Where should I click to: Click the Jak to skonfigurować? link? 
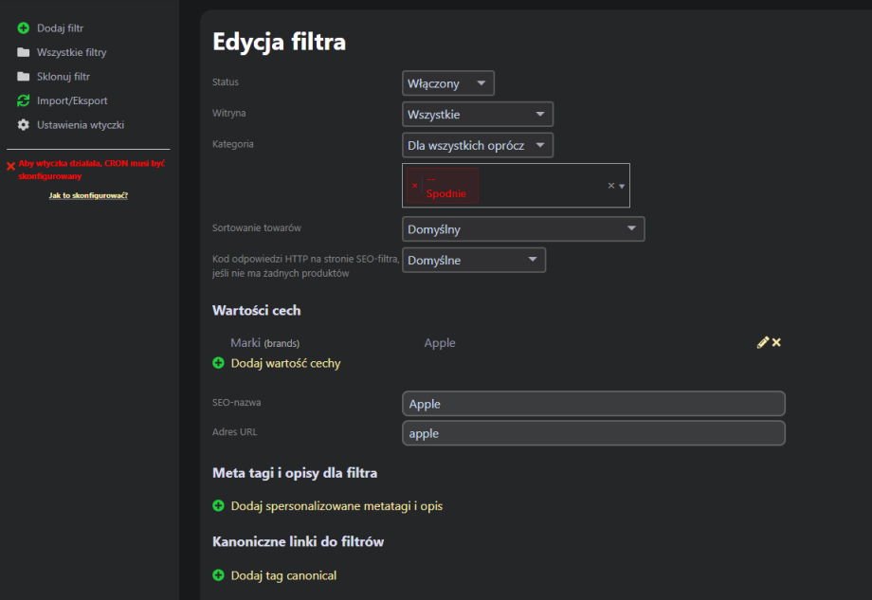click(x=88, y=195)
